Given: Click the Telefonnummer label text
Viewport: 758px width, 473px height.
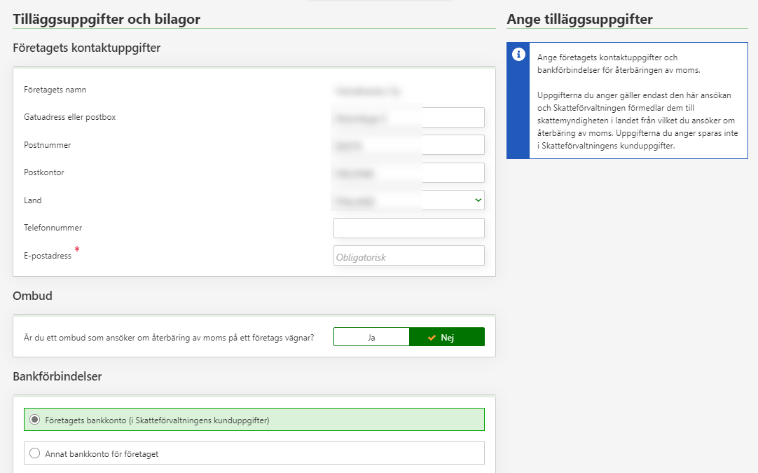Looking at the screenshot, I should tap(53, 228).
